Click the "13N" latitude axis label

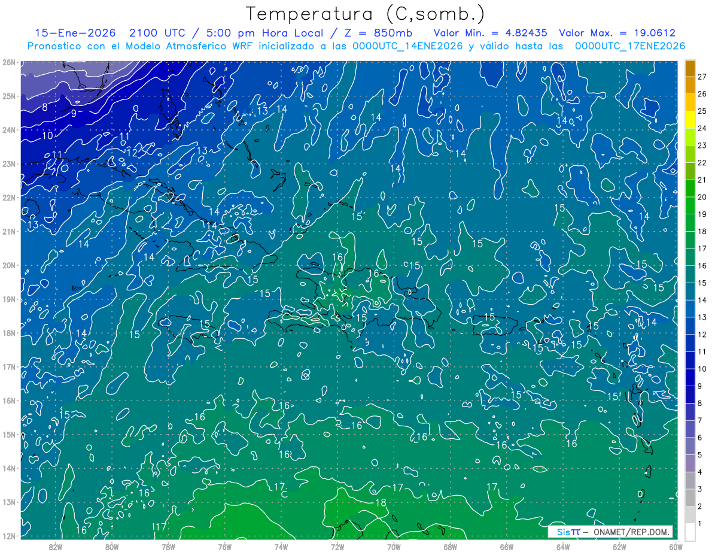9,502
